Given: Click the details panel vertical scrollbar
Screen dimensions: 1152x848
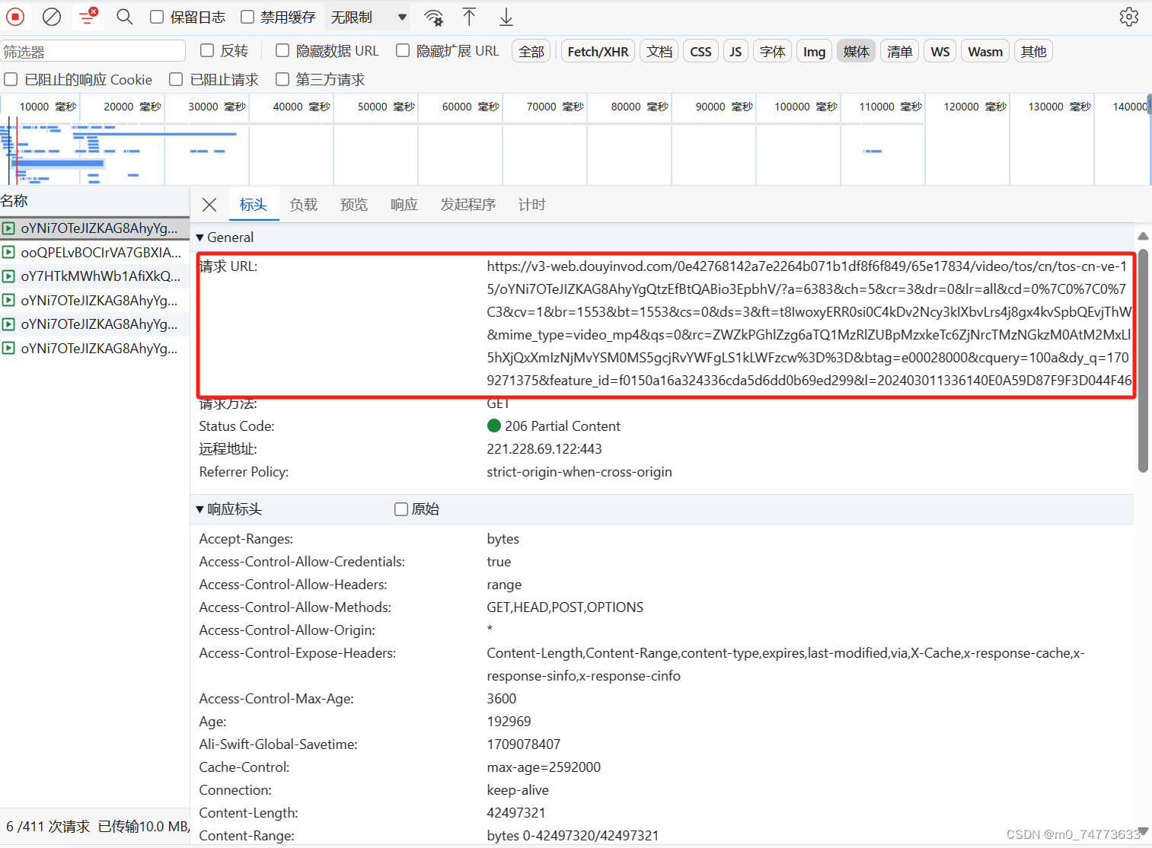Looking at the screenshot, I should (x=1143, y=362).
